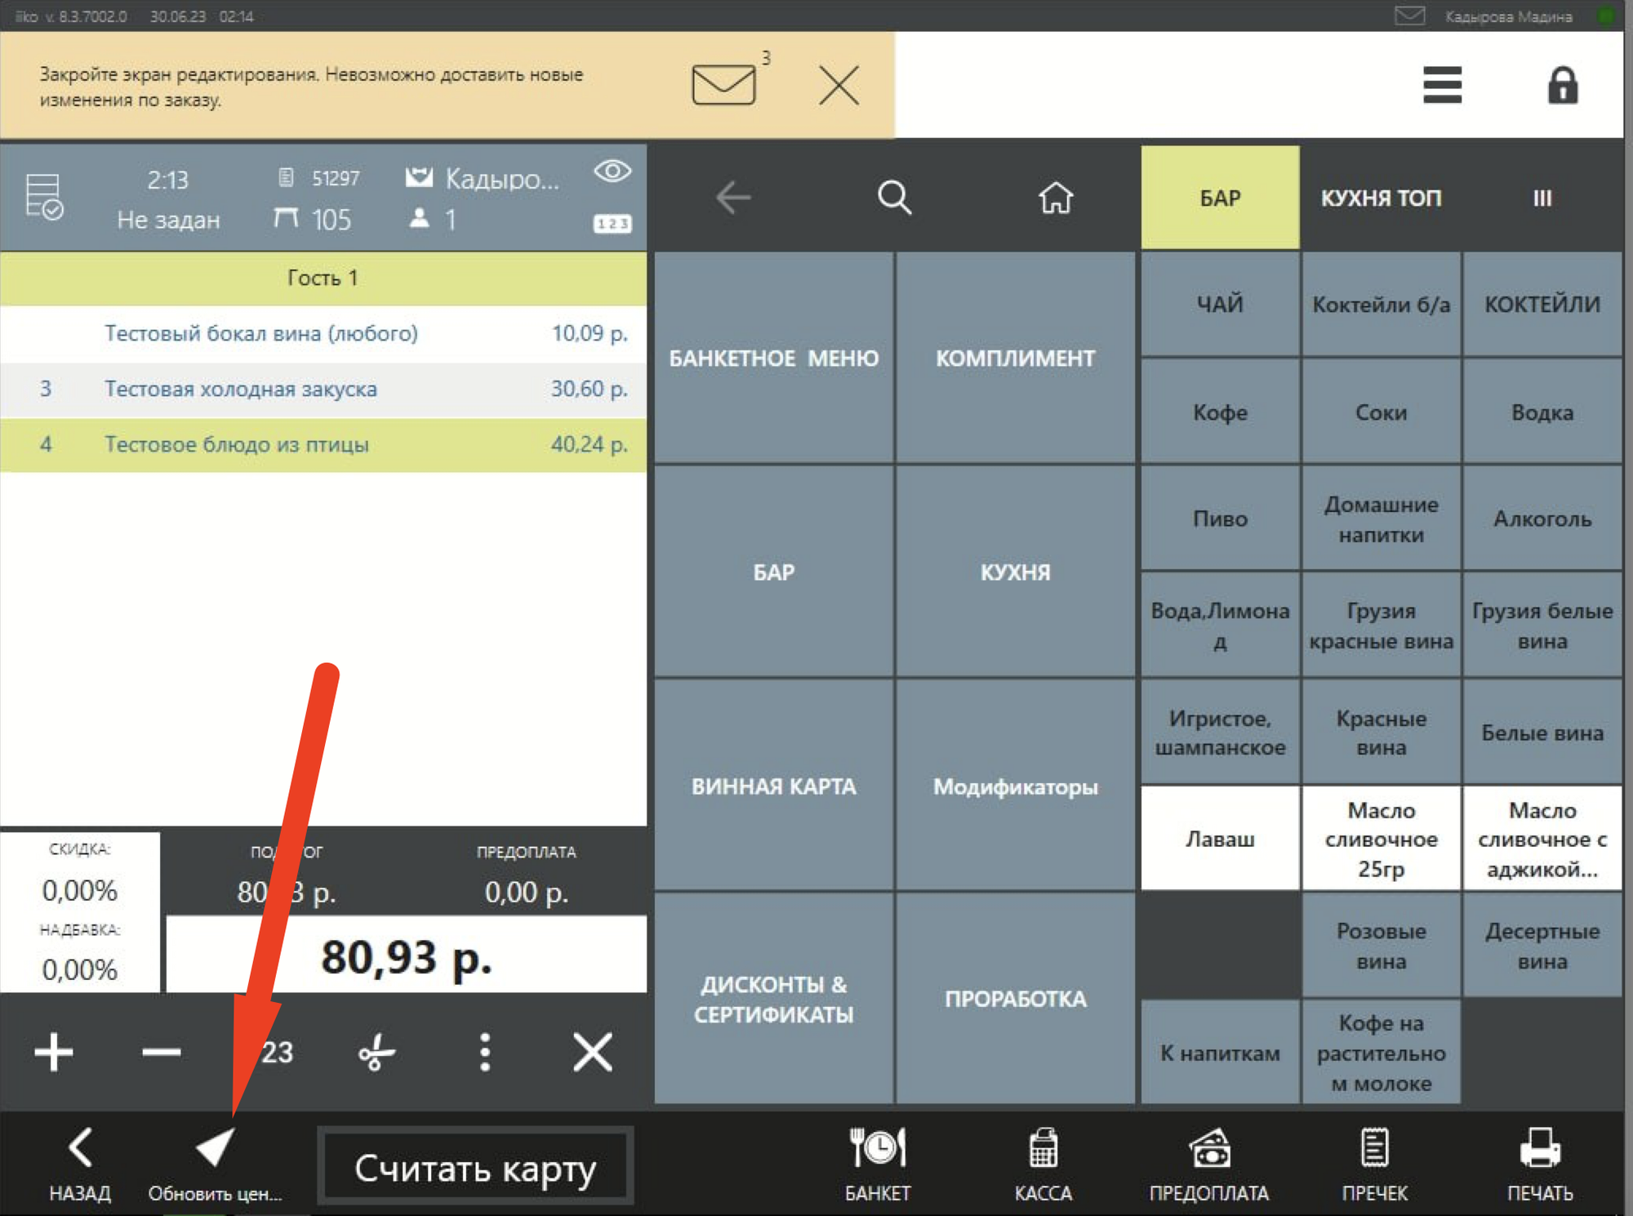Split the item with scissors icon
Viewport: 1633px width, 1216px height.
point(376,1052)
